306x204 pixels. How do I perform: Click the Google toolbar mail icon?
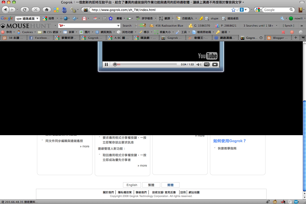tap(84, 18)
